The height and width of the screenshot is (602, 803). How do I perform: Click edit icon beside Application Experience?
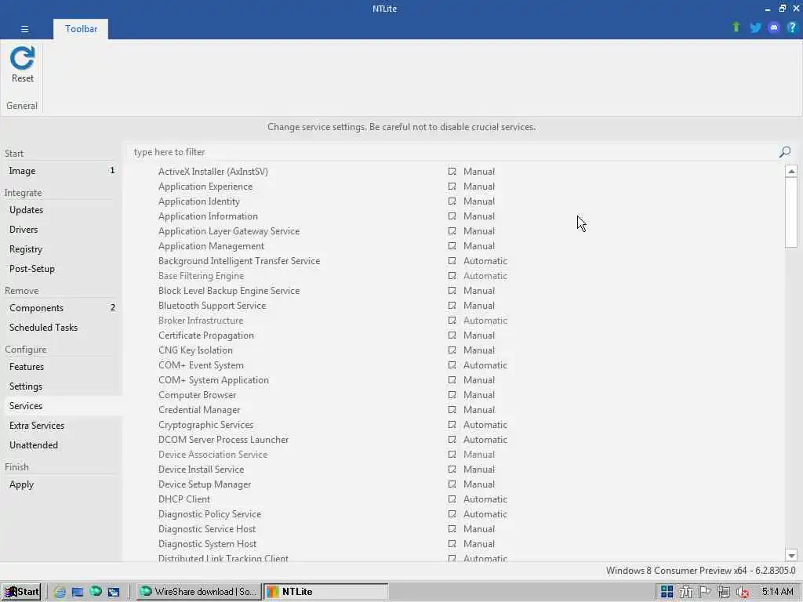click(x=452, y=187)
